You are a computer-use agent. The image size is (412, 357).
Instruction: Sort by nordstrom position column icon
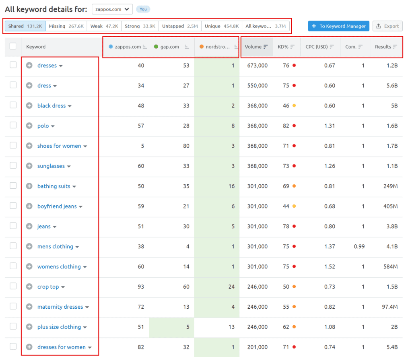(236, 47)
